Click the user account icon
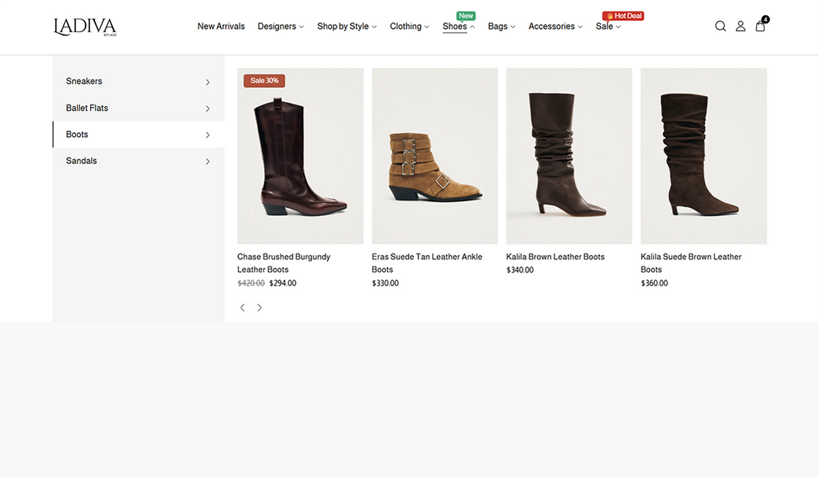This screenshot has width=819, height=477. (x=741, y=27)
